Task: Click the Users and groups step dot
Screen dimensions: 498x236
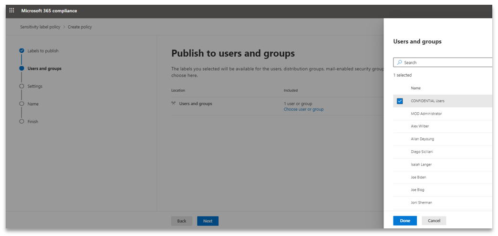Action: (x=21, y=69)
